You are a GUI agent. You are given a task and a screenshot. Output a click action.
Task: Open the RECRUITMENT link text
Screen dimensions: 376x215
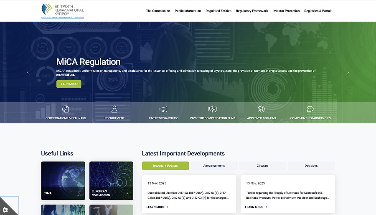tap(114, 118)
